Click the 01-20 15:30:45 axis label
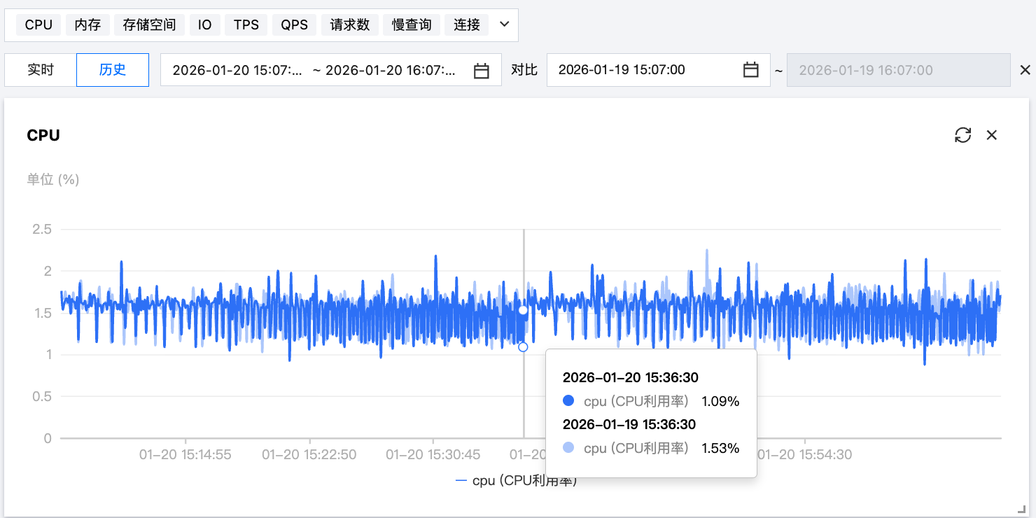Image resolution: width=1036 pixels, height=518 pixels. click(x=433, y=455)
